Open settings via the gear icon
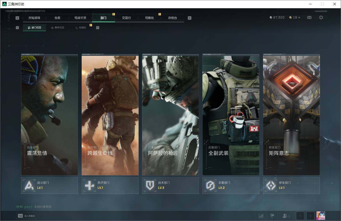341x221 pixels. (x=321, y=18)
